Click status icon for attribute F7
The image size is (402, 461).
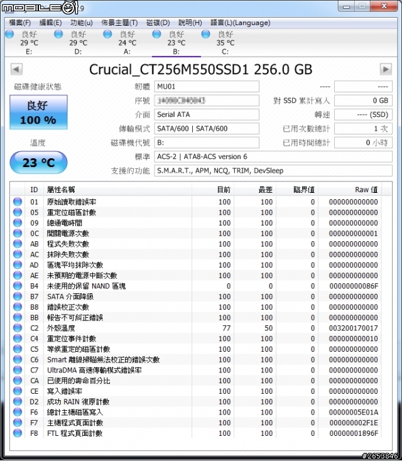18,423
